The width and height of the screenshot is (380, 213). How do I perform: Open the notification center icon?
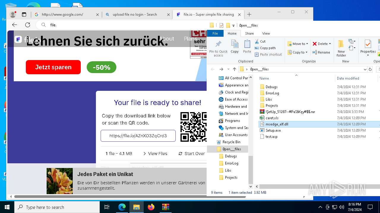click(370, 207)
